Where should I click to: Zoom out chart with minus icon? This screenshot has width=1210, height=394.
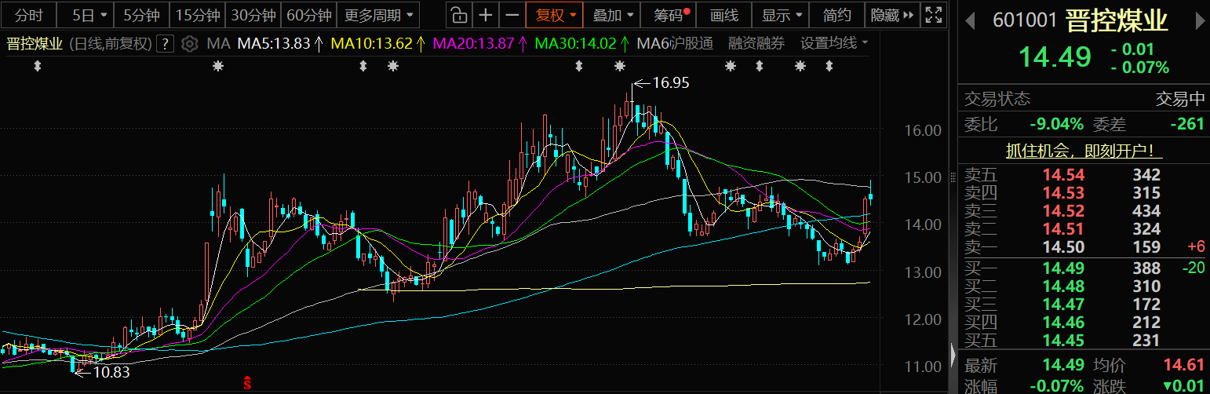click(512, 15)
